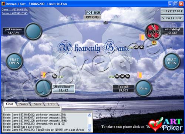Click thebull8881's avatar circle
Screen dimensions: 185x134
point(43,88)
